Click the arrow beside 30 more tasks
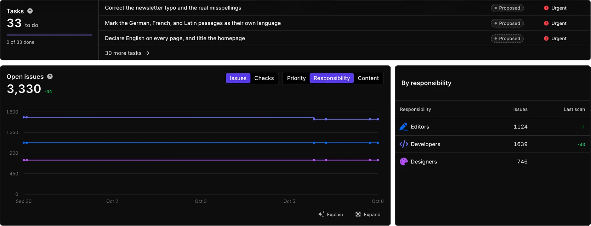 (147, 53)
